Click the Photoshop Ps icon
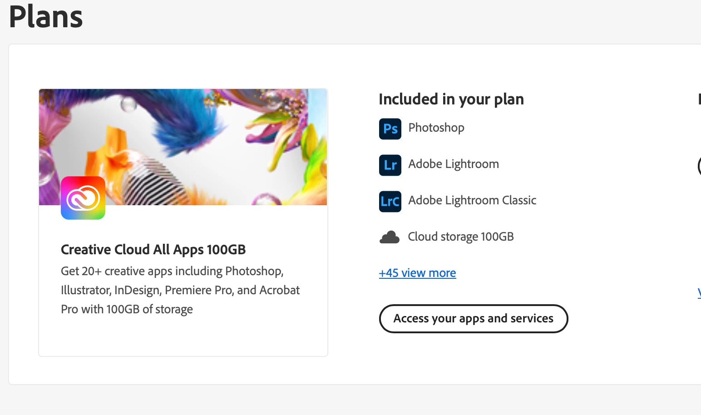Screen dimensions: 701x415 390,128
